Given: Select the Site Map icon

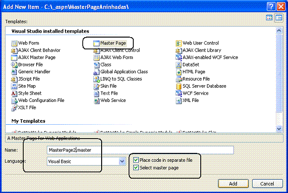Looking at the screenshot, I should click(x=14, y=86).
